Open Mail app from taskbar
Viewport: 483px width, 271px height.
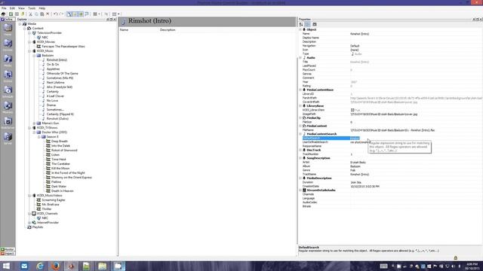point(24,266)
